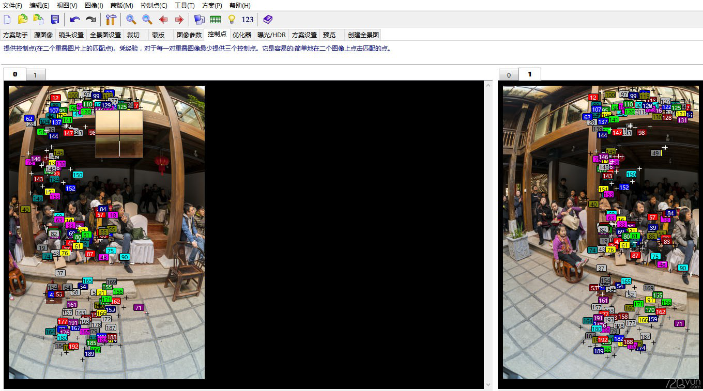
Task: Switch to the 镜头设置 tab
Action: tap(71, 35)
